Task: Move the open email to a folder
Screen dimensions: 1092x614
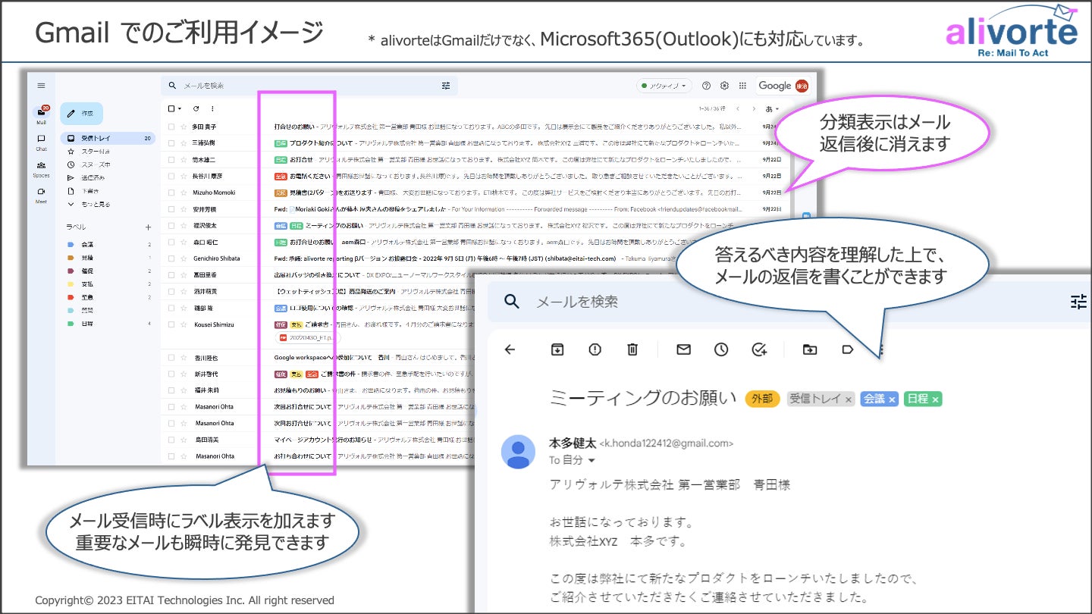Action: tap(810, 349)
